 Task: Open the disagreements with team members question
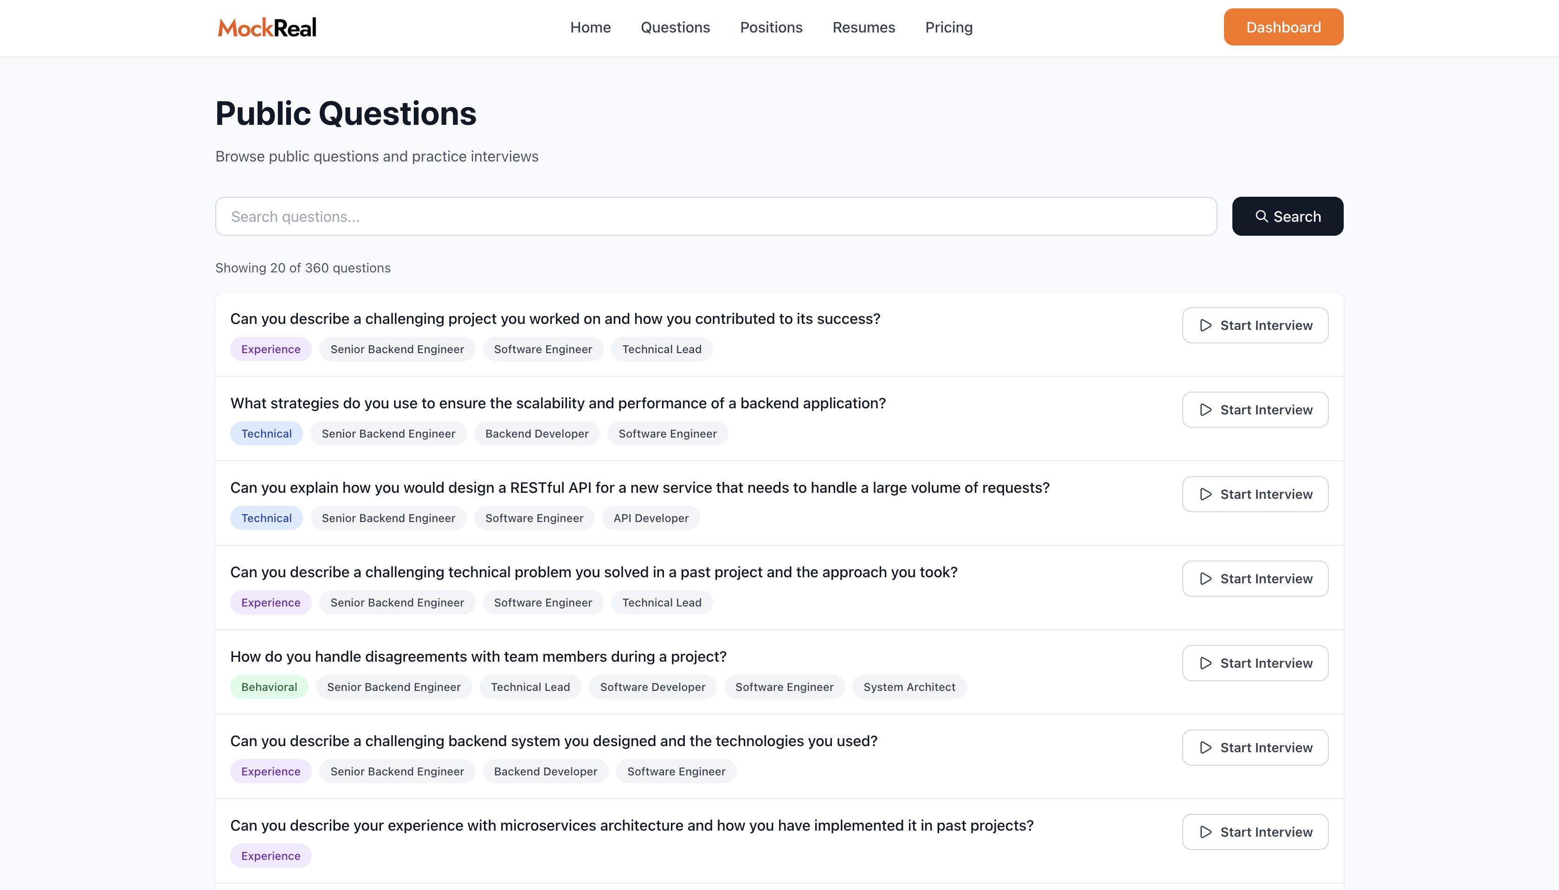tap(478, 657)
